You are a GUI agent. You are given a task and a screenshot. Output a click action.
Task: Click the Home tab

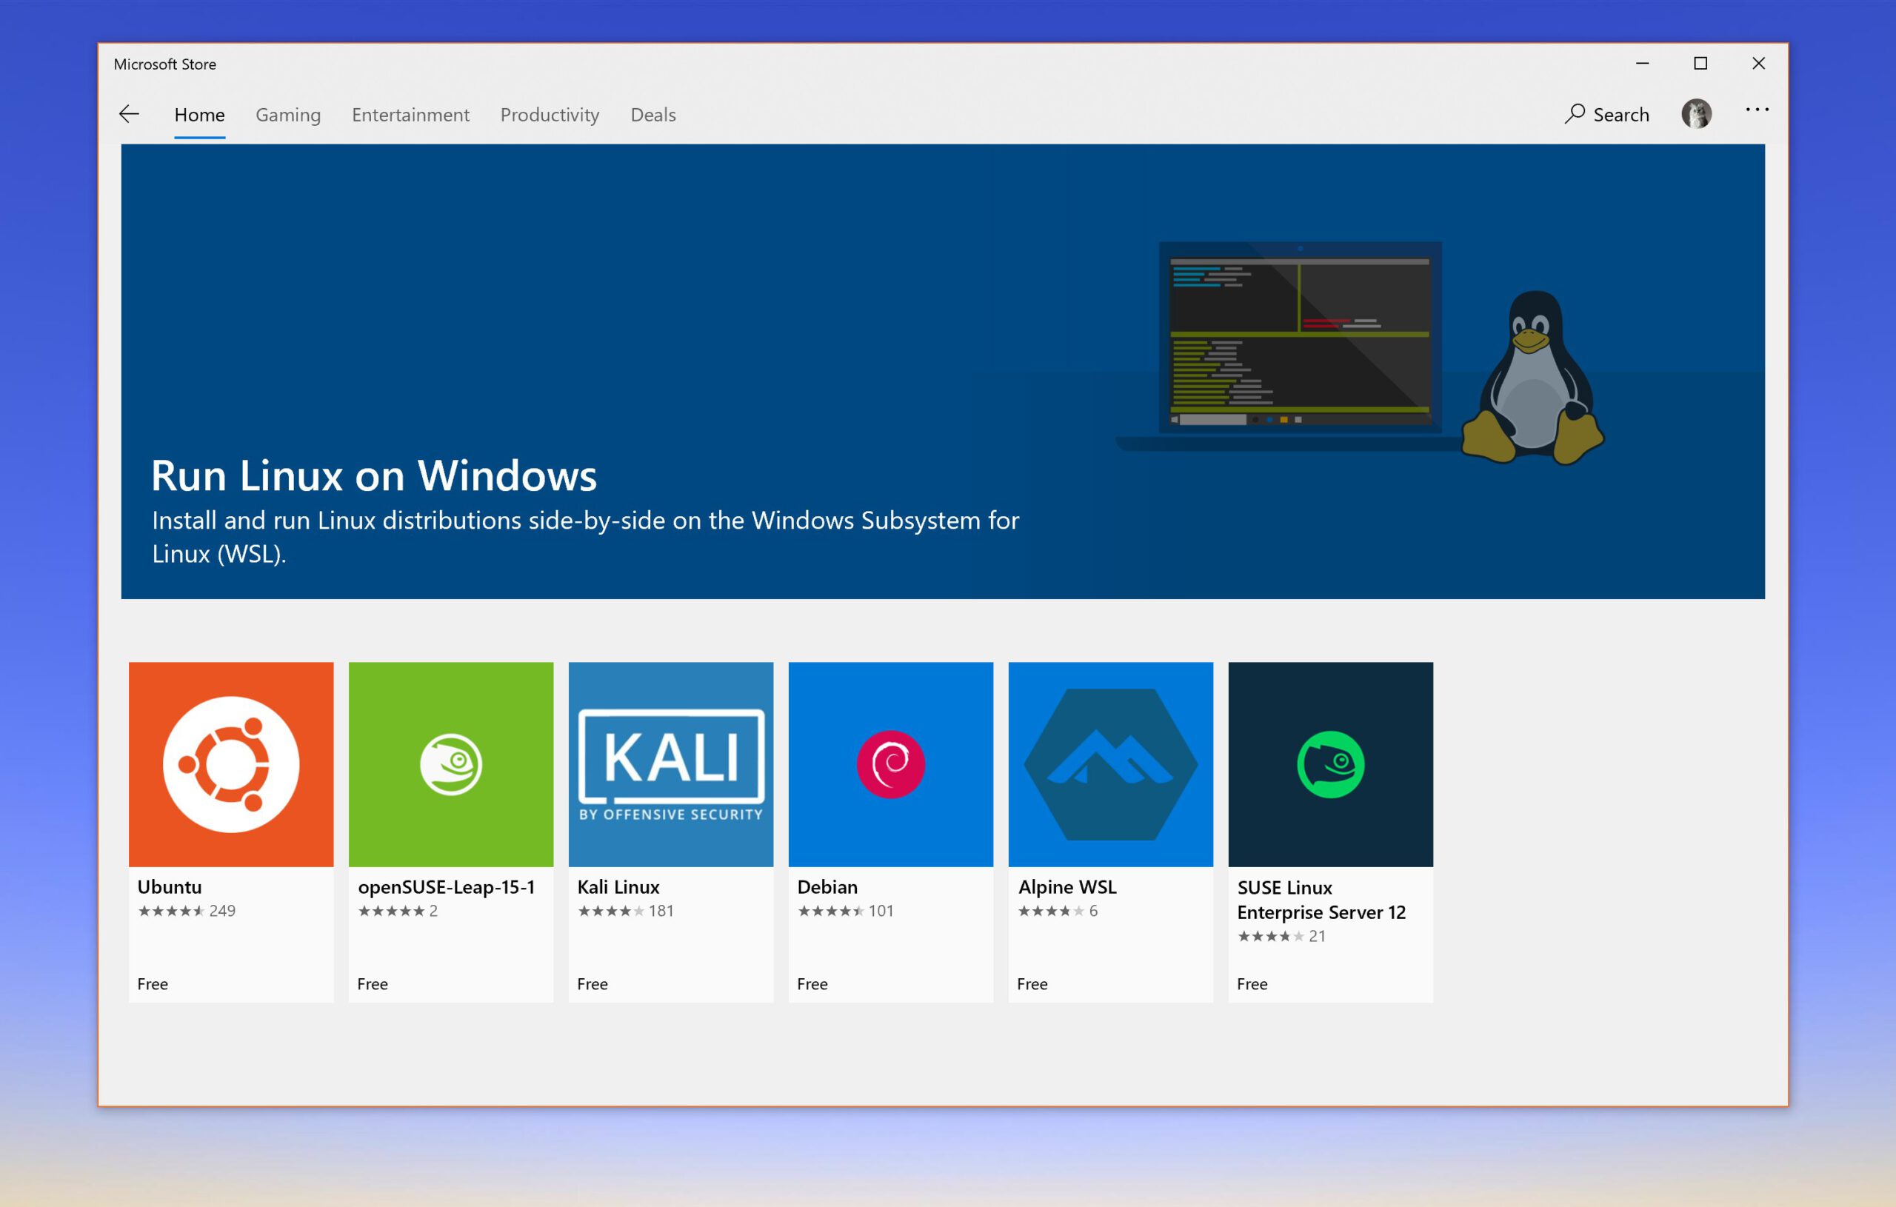click(x=199, y=115)
